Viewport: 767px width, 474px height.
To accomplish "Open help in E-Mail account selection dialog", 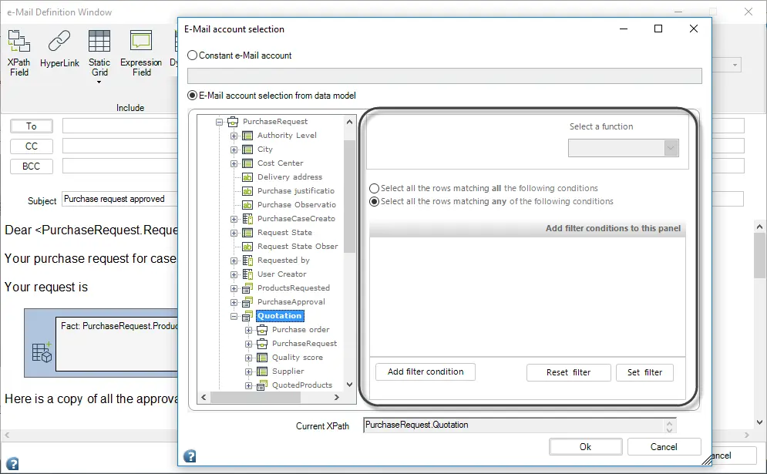I will pos(190,456).
